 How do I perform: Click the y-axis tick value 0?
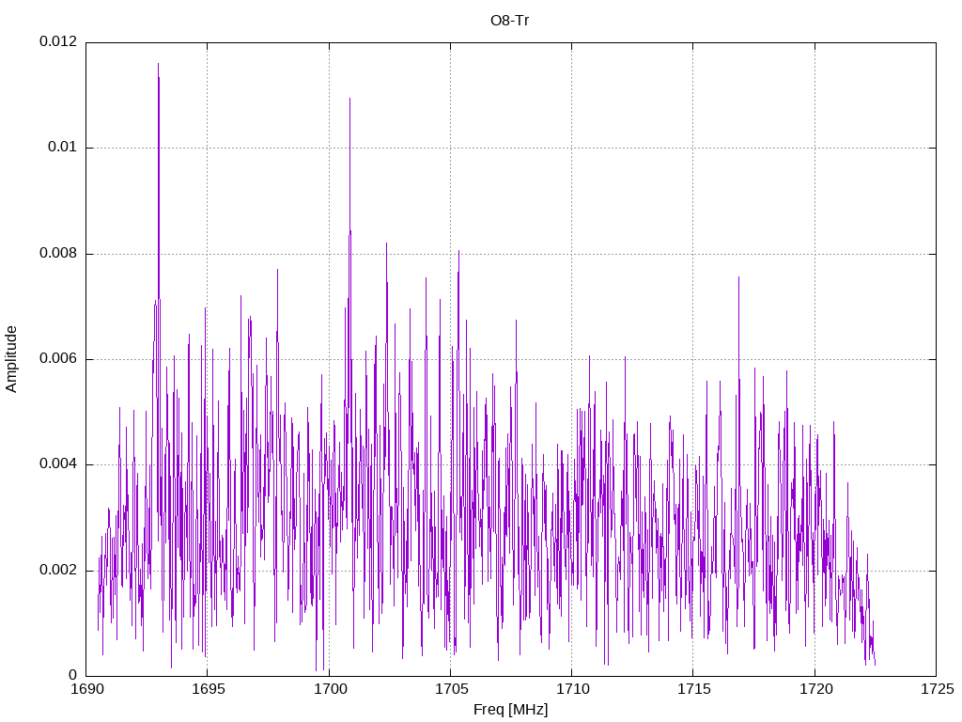click(73, 676)
